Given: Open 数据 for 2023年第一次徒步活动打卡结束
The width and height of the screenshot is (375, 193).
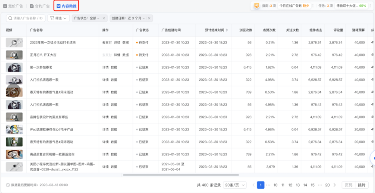Looking at the screenshot, I should [x=126, y=43].
